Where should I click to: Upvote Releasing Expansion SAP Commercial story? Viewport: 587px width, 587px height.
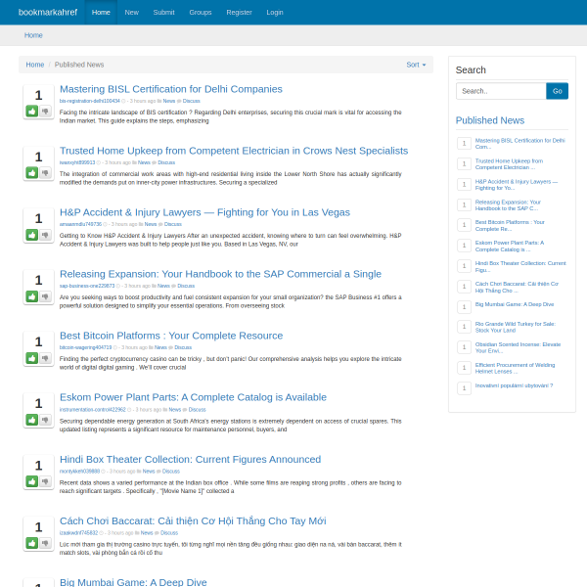click(32, 296)
